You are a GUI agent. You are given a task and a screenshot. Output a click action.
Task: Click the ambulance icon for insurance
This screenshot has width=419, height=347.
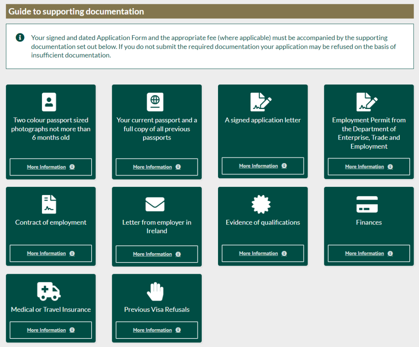(49, 292)
